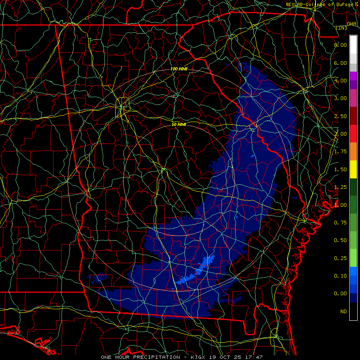Image resolution: width=360 pixels, height=360 pixels.
Task: Click the pink swatch beside 3.00
Action: click(x=353, y=98)
